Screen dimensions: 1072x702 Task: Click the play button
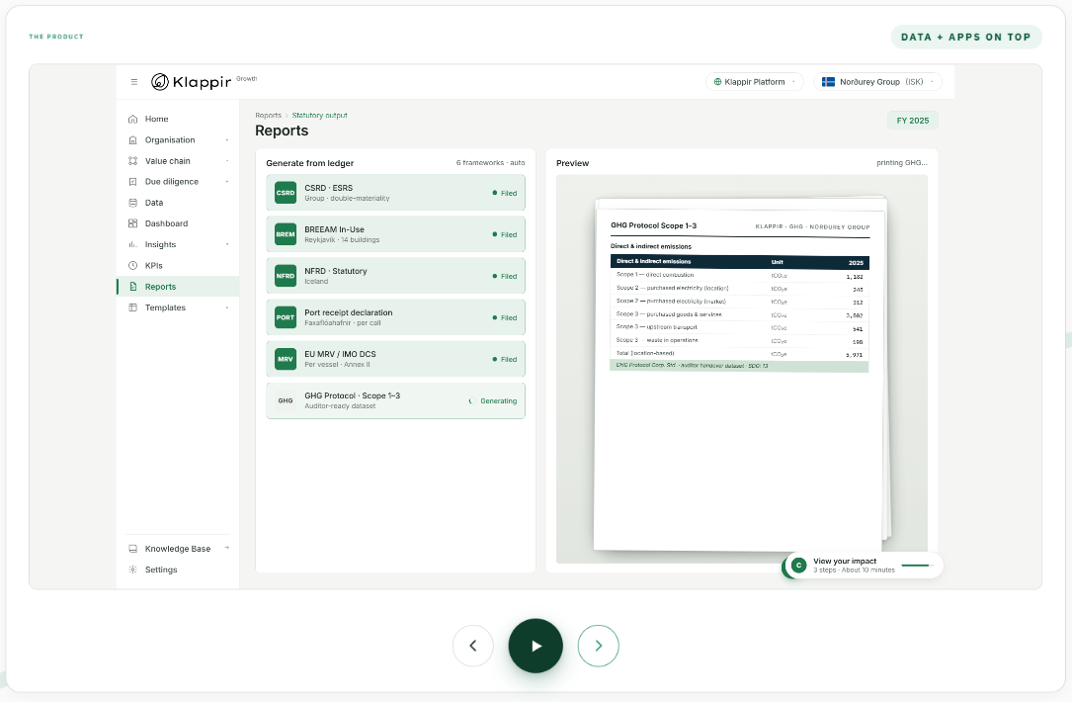click(x=536, y=646)
